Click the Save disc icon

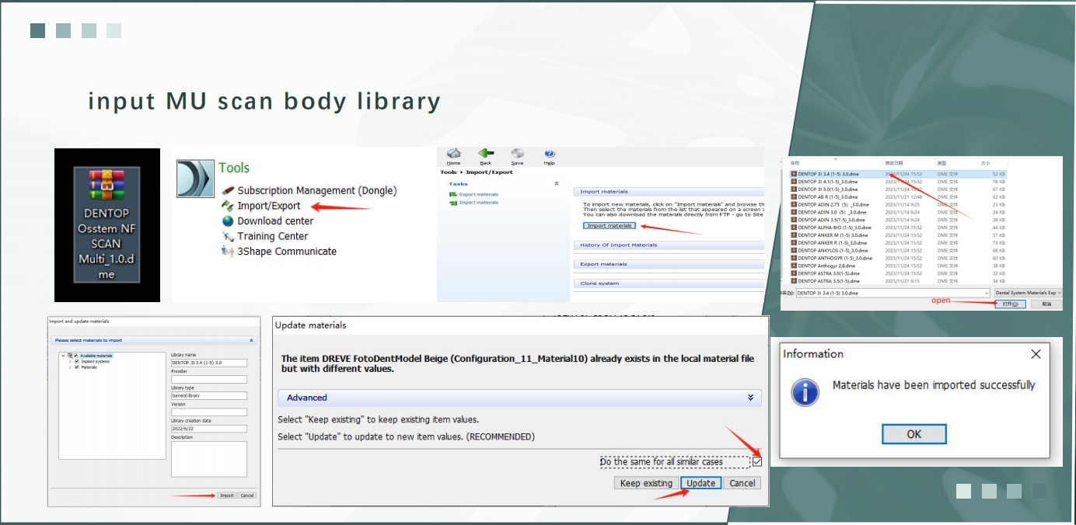(517, 154)
